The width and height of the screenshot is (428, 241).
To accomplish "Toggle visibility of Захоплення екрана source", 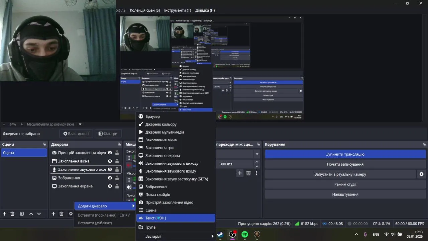I will point(110,186).
